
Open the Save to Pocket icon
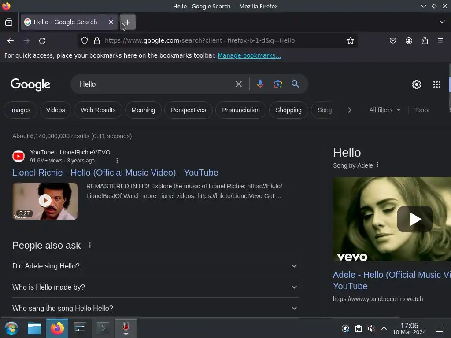pyautogui.click(x=392, y=41)
